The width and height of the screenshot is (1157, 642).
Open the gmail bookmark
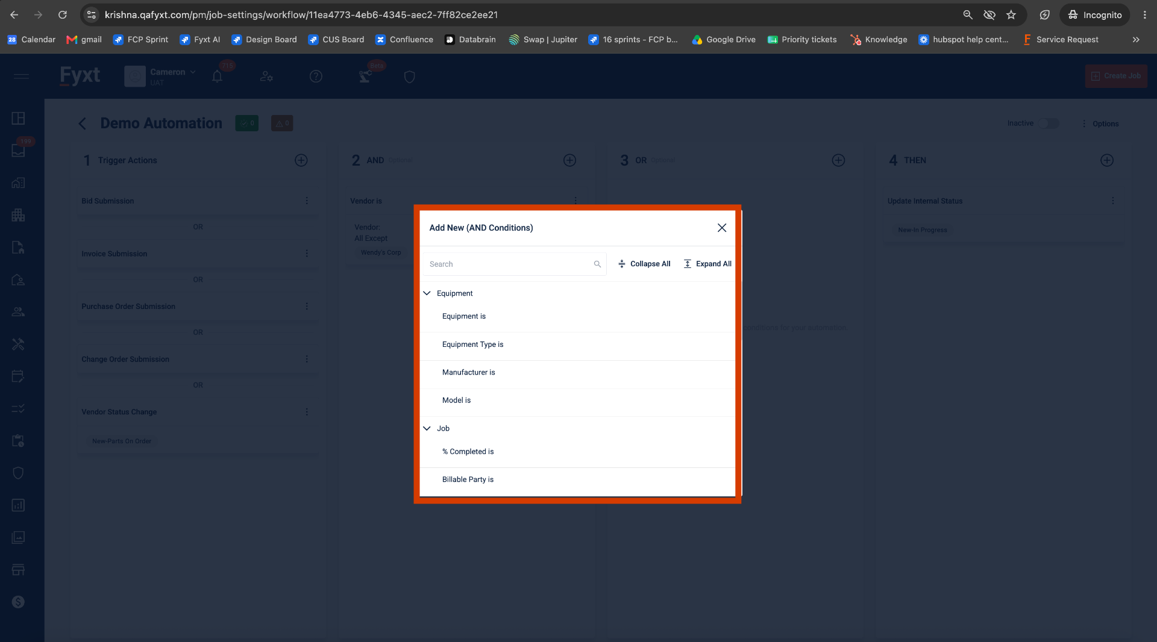tap(84, 40)
